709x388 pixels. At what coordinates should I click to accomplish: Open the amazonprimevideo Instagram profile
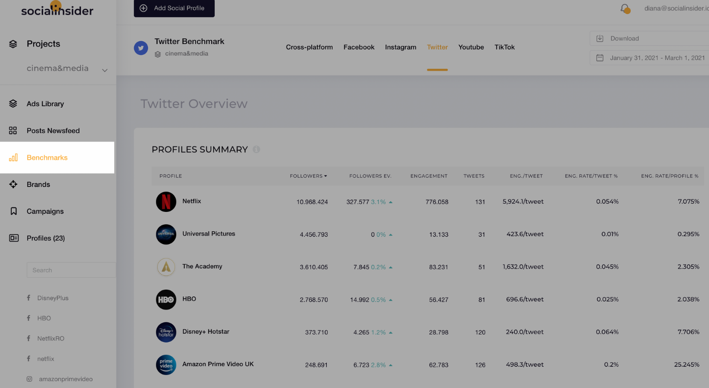[x=66, y=379]
